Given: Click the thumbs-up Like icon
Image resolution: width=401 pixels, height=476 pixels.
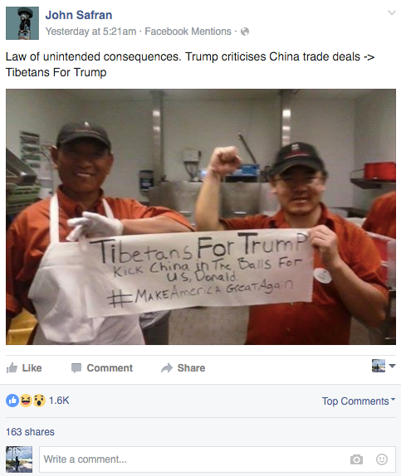Looking at the screenshot, I should click(x=12, y=368).
